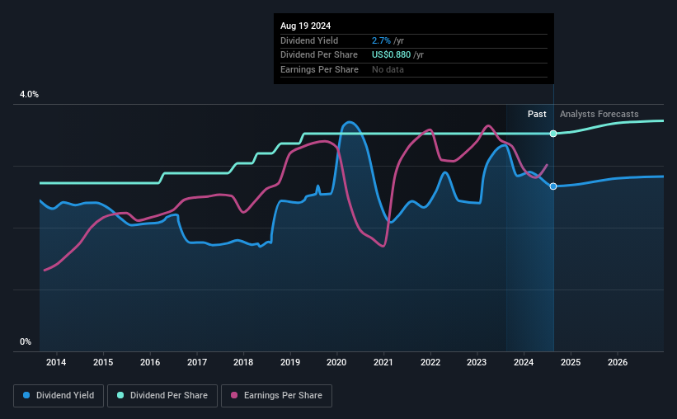Click the 2014 x-axis label

click(x=56, y=362)
